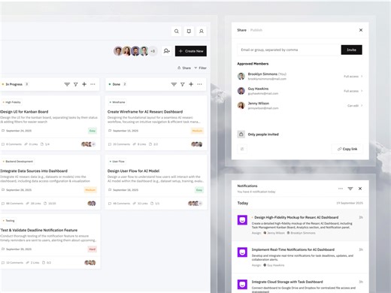
Task: Click the Share option above the board
Action: tap(184, 68)
